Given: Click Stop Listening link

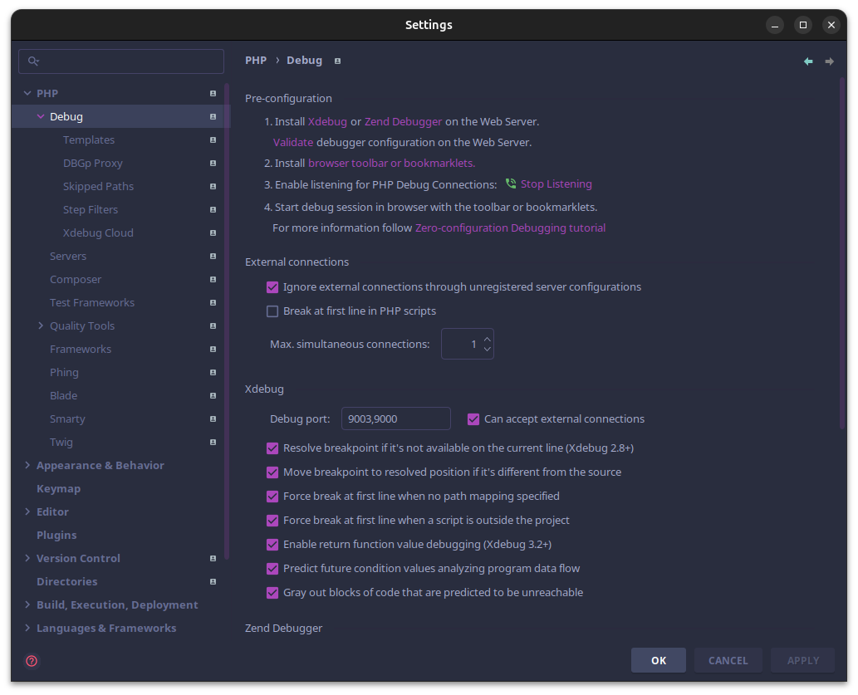Looking at the screenshot, I should pyautogui.click(x=556, y=184).
